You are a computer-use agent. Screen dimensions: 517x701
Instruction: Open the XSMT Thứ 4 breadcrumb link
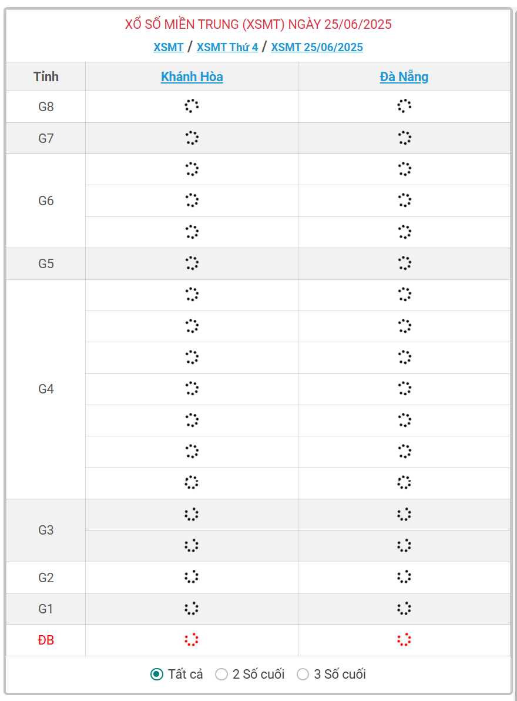pyautogui.click(x=227, y=47)
